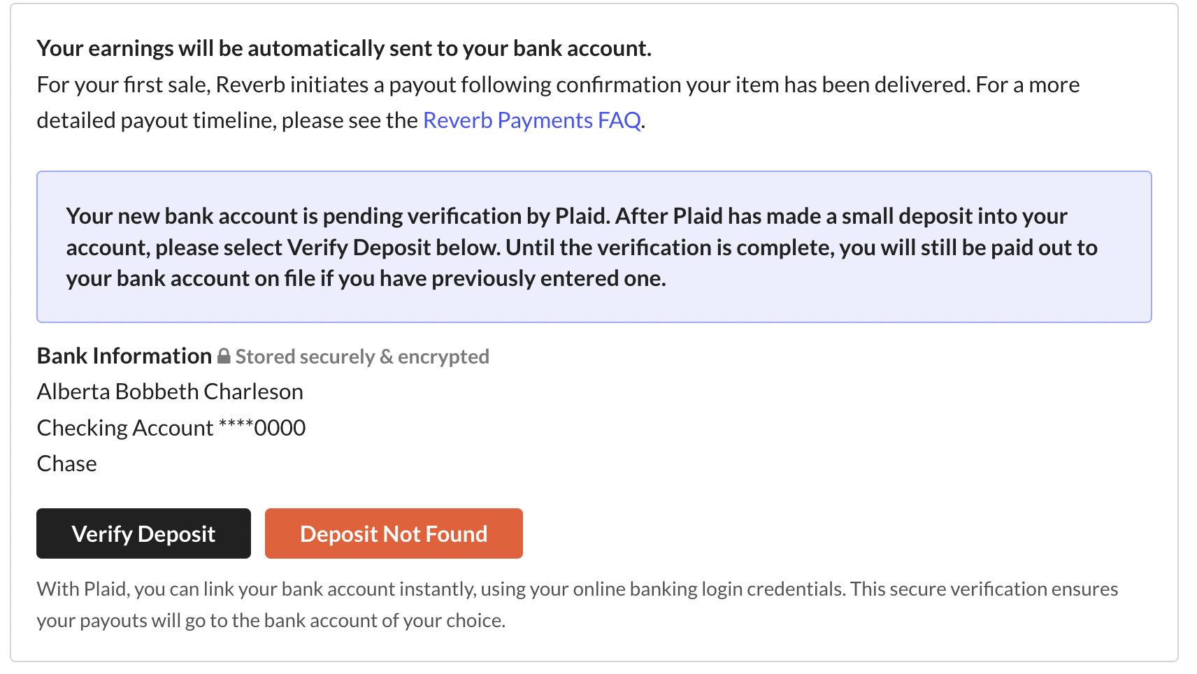Click the masked account number digits 0000
This screenshot has width=1197, height=674.
280,428
